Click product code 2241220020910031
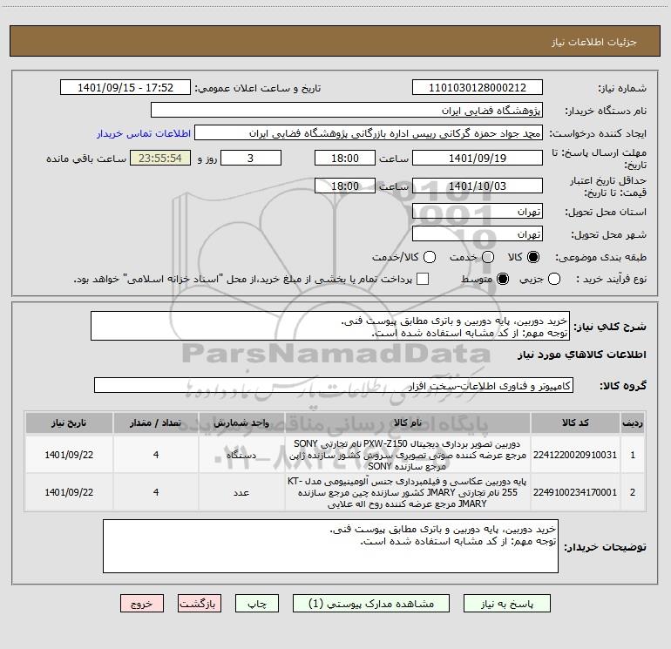Screen dimensions: 671x649 575,455
